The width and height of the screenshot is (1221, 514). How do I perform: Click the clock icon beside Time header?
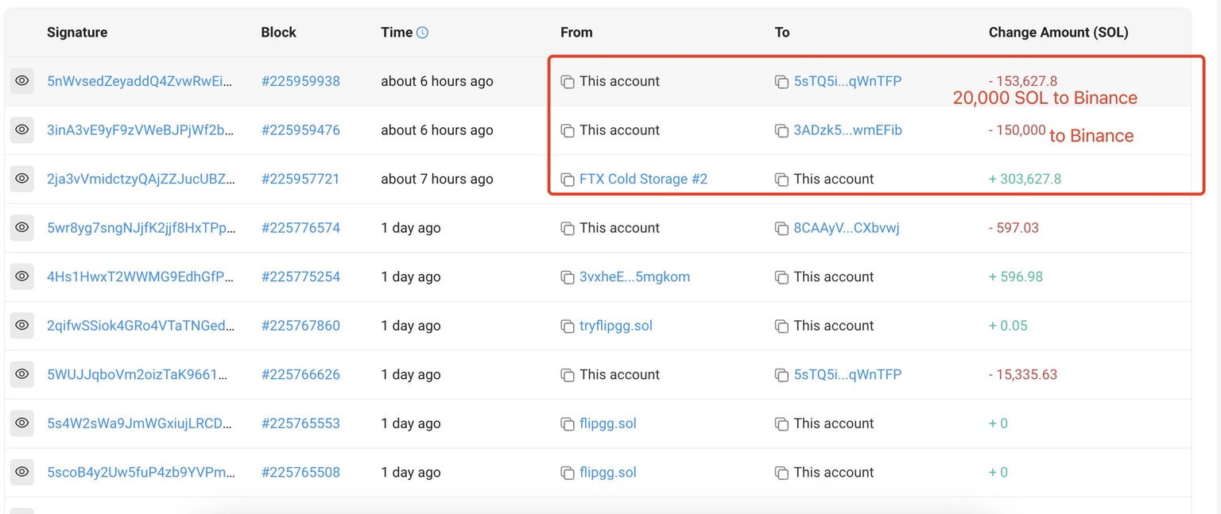coord(421,32)
